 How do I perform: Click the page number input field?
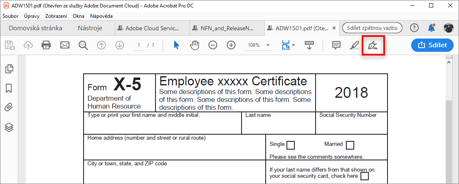pyautogui.click(x=139, y=45)
